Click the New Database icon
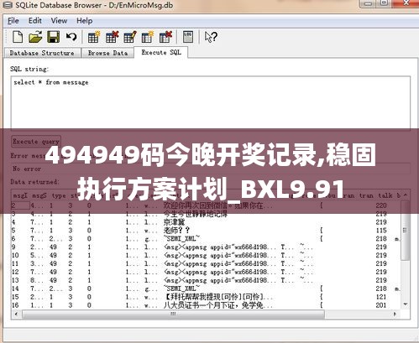Screen dimensions: 419x343 tap(18, 37)
